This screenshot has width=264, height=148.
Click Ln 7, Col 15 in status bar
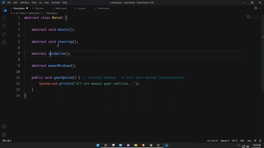pos(212,141)
